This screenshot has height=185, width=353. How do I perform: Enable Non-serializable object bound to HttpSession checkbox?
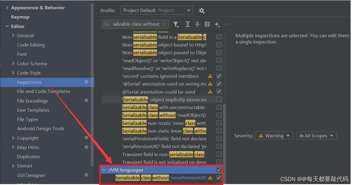coord(219,45)
